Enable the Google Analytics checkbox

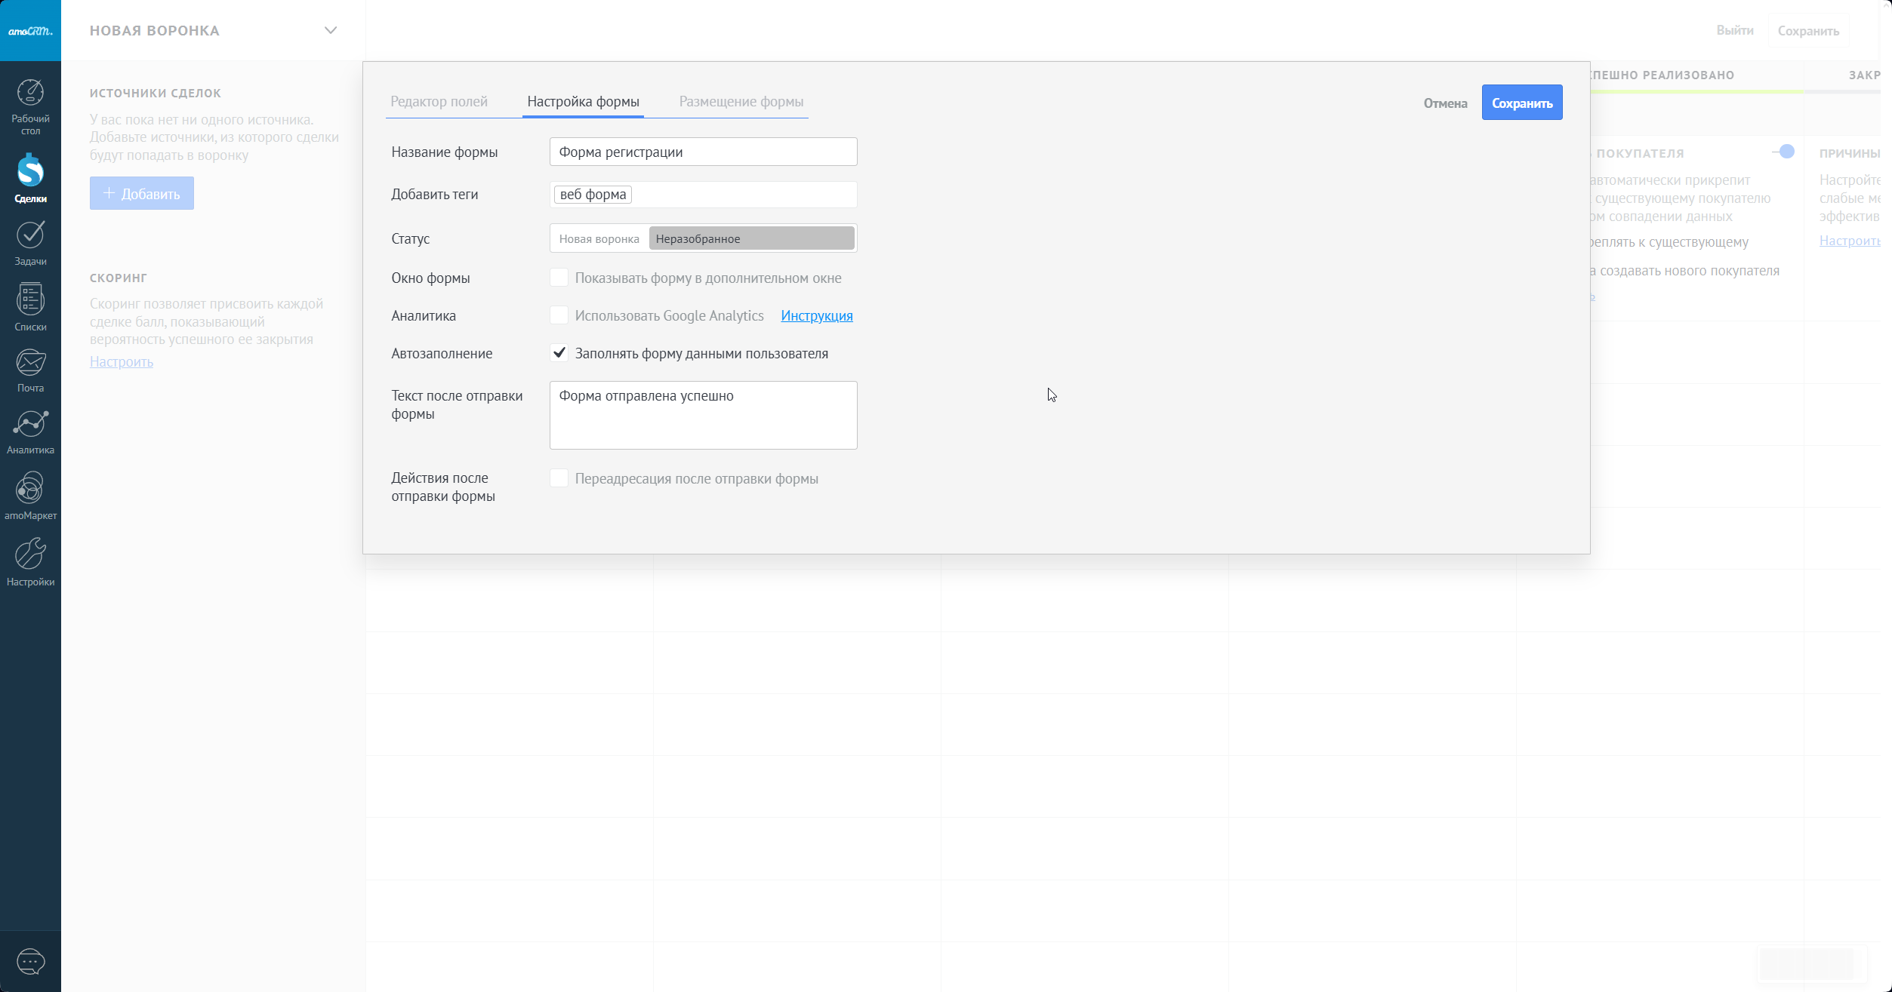[559, 315]
